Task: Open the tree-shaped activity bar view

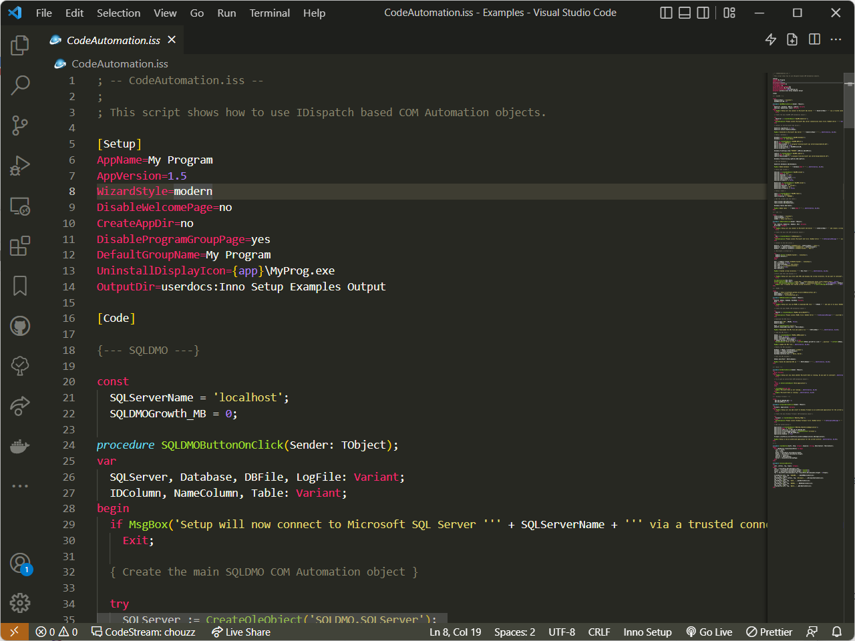Action: (20, 365)
